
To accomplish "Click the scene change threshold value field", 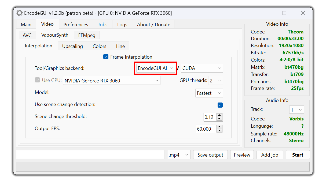I will click(210, 117).
